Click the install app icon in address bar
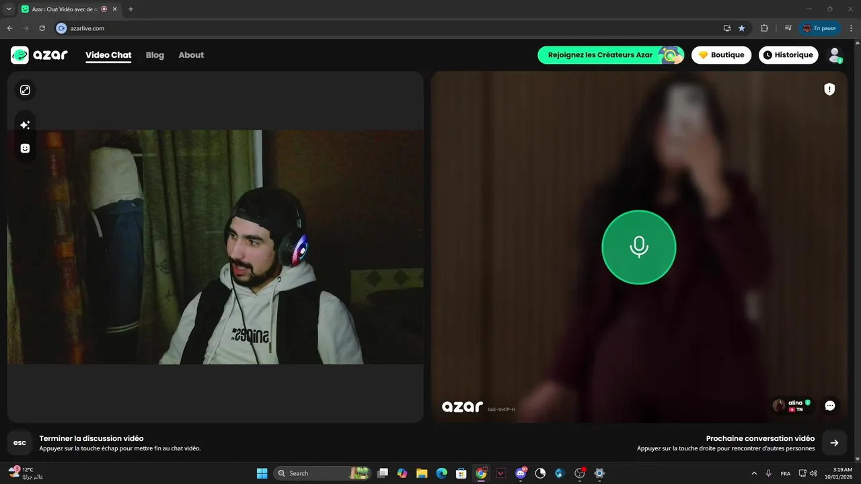This screenshot has width=861, height=484. 727,28
